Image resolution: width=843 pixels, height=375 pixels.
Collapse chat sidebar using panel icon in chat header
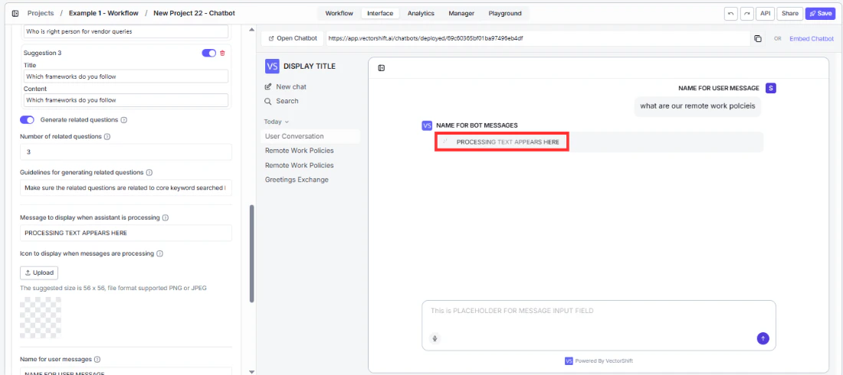click(381, 68)
